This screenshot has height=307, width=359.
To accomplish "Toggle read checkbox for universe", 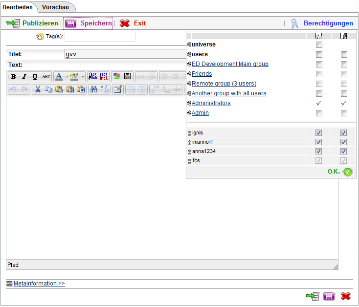I will pyautogui.click(x=319, y=44).
